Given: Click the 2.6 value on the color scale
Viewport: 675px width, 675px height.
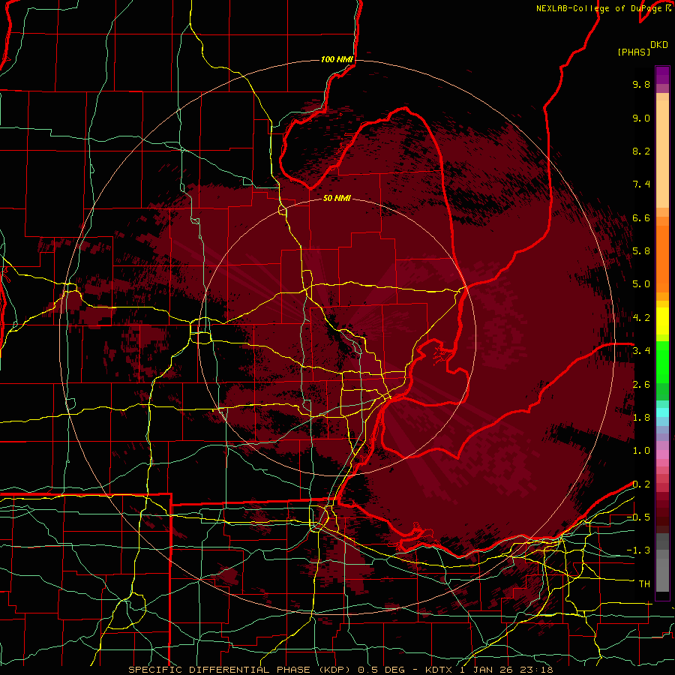Looking at the screenshot, I should (641, 385).
